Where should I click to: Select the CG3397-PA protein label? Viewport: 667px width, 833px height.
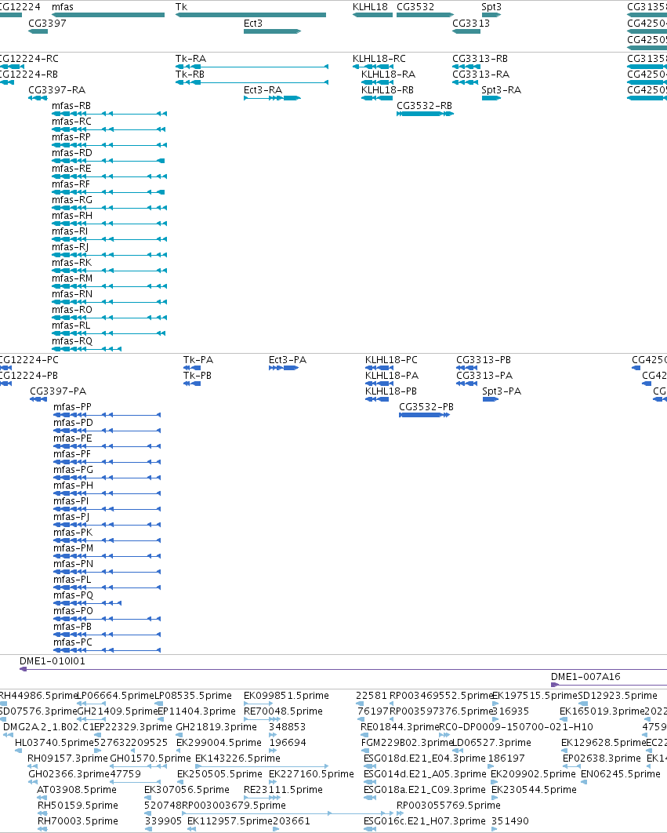(58, 391)
